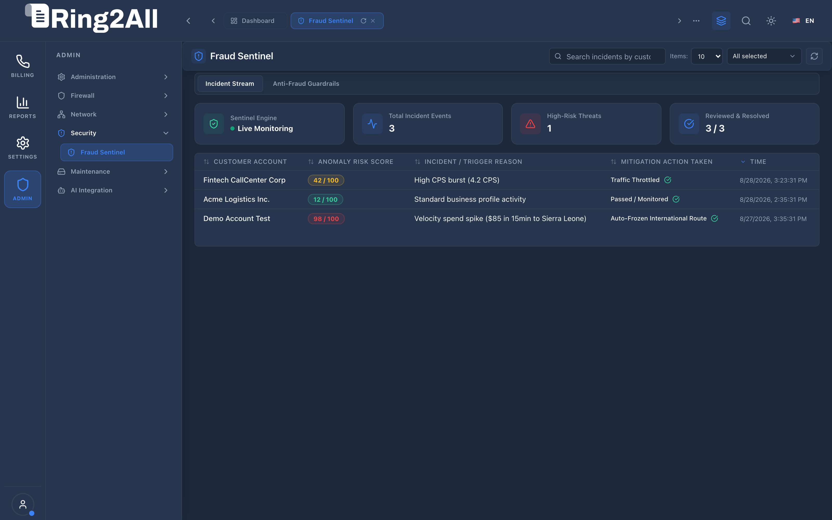
Task: Sort by Time column
Action: 753,162
